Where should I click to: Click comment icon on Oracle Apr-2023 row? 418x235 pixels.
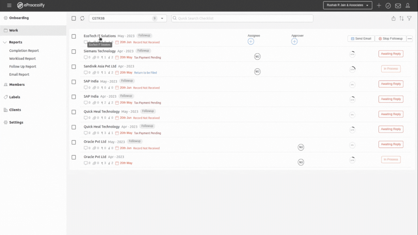86,163
